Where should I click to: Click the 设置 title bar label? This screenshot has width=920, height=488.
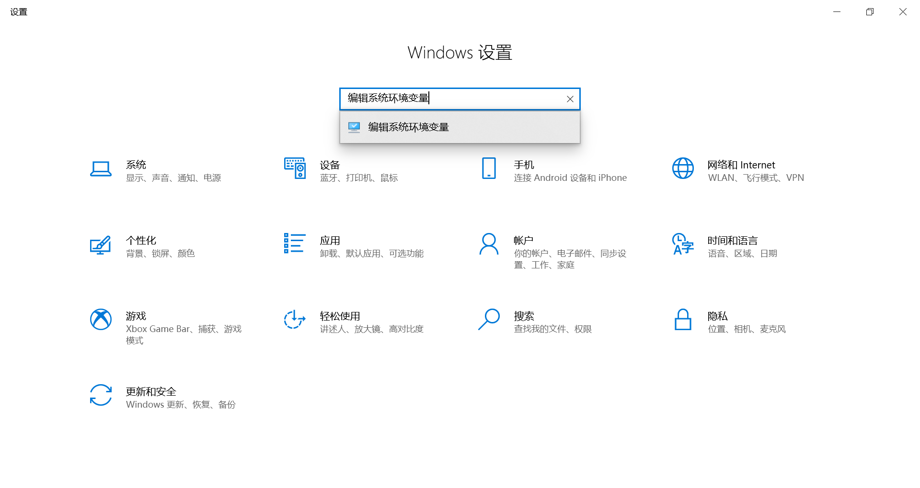pyautogui.click(x=19, y=11)
